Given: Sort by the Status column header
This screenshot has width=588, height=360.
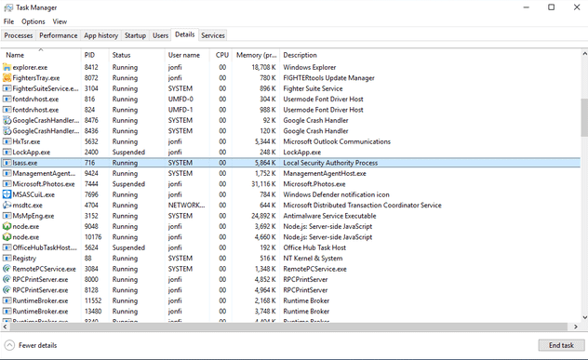Looking at the screenshot, I should (x=137, y=55).
